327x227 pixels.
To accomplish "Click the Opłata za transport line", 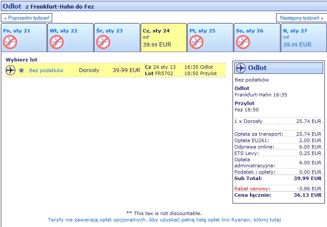I will [278, 134].
